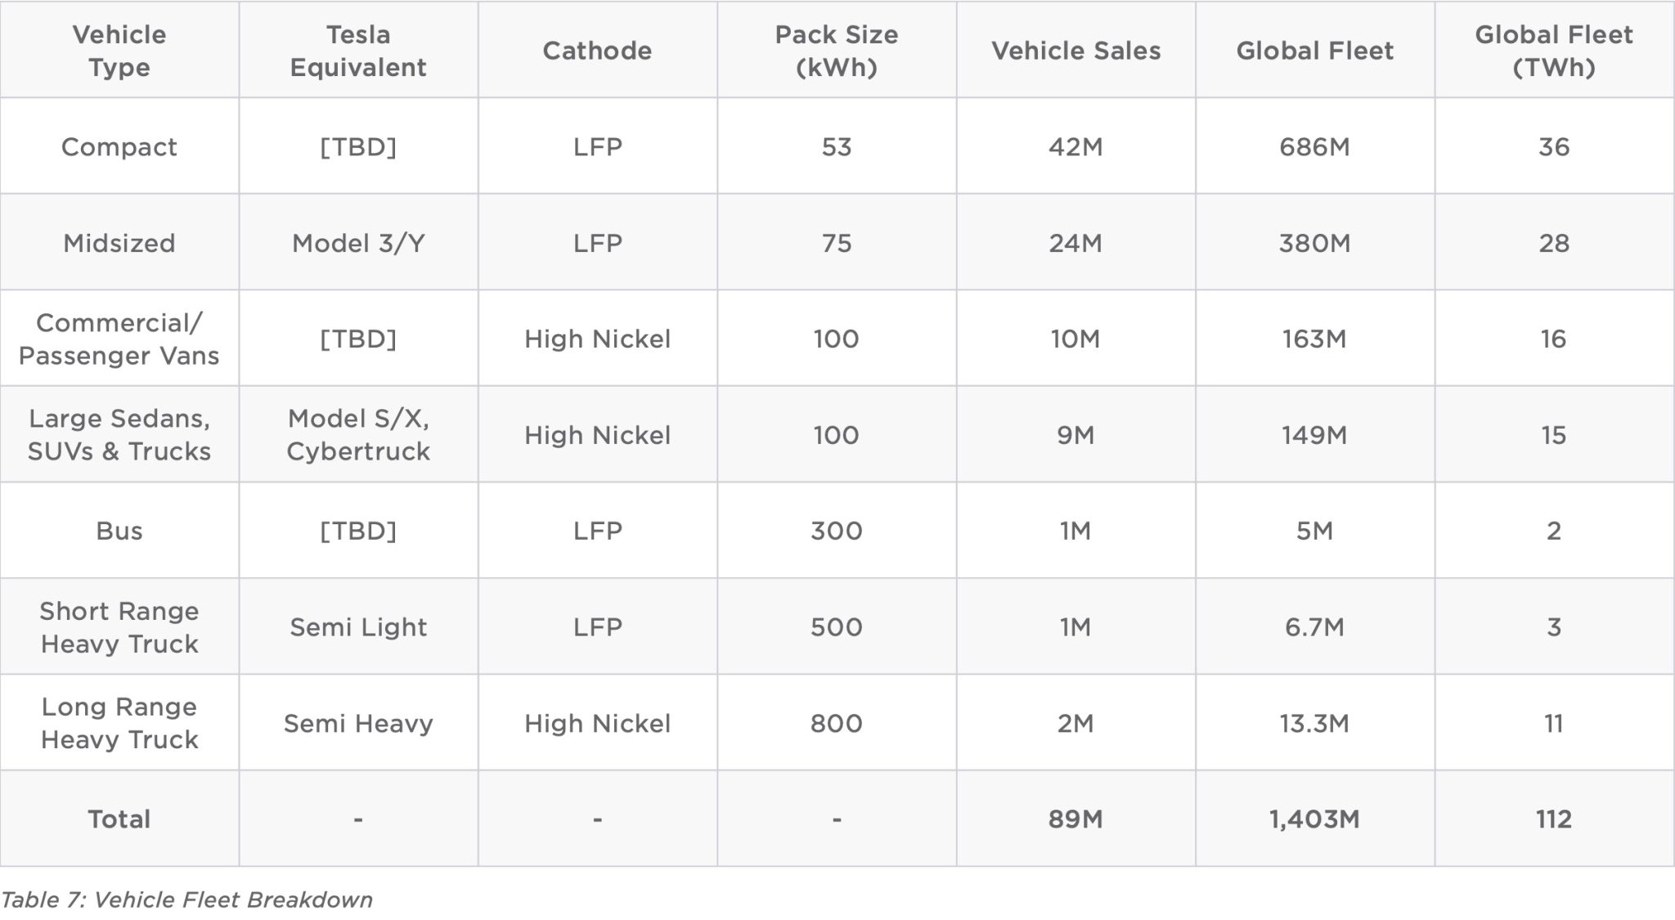Select the Bus row label
The height and width of the screenshot is (920, 1675).
(x=119, y=531)
